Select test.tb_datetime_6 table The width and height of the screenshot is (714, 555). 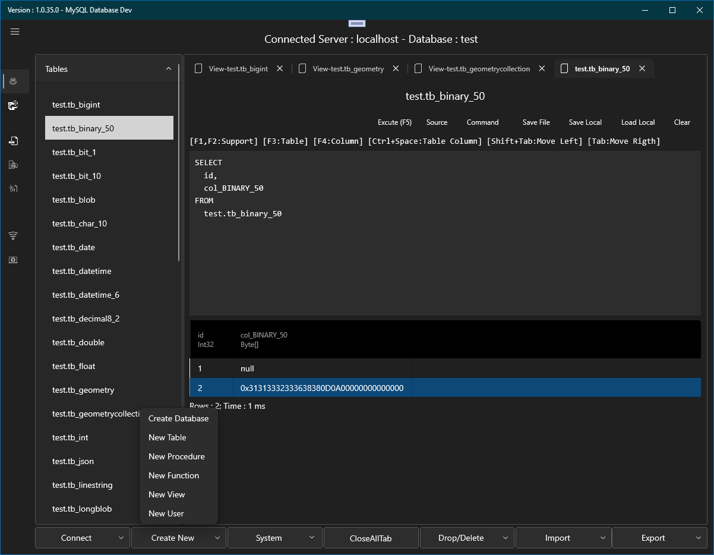pos(109,295)
